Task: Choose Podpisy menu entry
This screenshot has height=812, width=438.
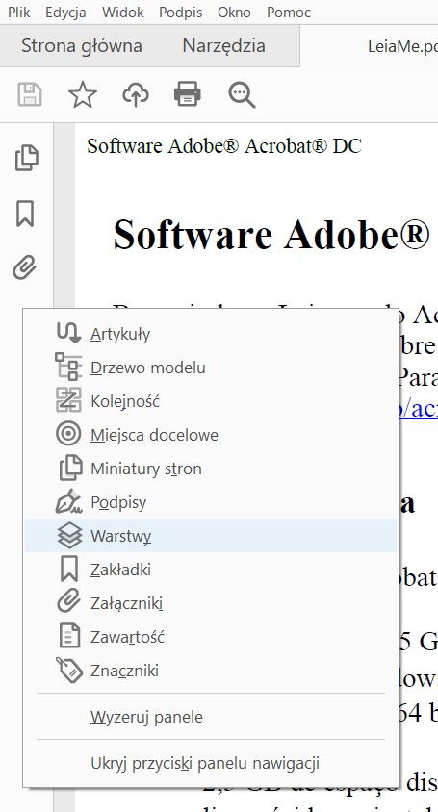Action: (x=211, y=502)
